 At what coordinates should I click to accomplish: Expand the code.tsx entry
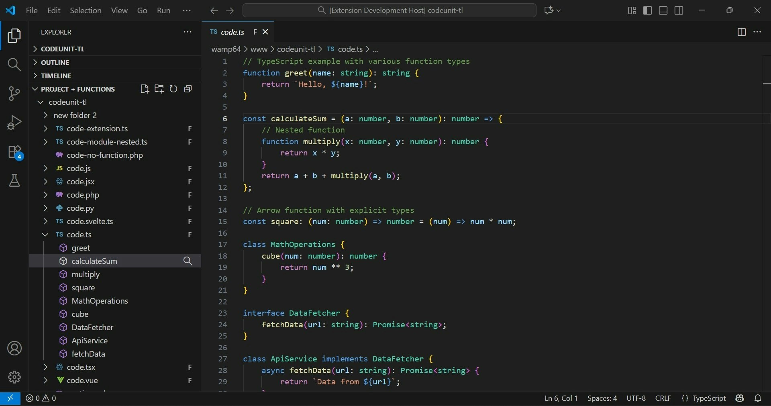pos(45,367)
